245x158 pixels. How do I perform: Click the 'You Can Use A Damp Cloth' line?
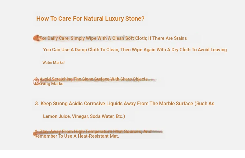point(81,50)
